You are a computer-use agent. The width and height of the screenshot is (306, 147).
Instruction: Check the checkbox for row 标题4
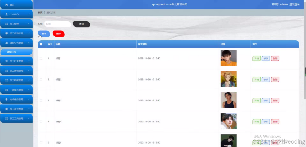41,122
